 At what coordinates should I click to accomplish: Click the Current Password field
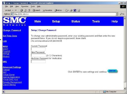click(38, 49)
